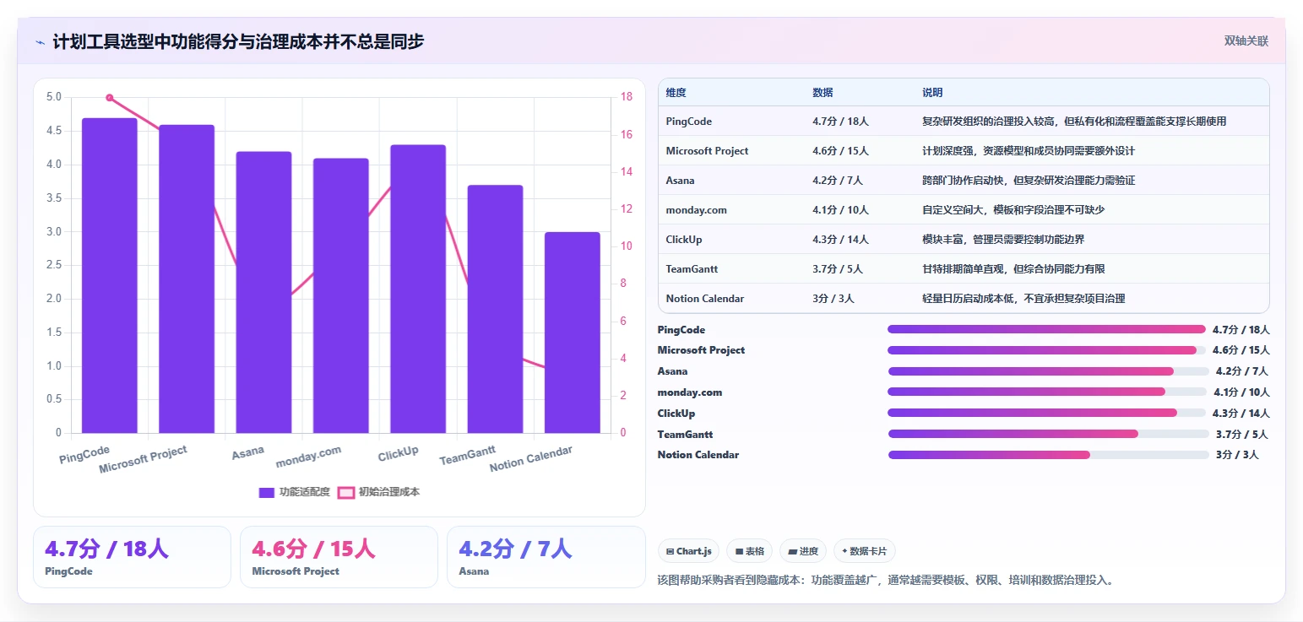Image resolution: width=1303 pixels, height=622 pixels.
Task: Select the 进度 tag chip
Action: (x=803, y=551)
